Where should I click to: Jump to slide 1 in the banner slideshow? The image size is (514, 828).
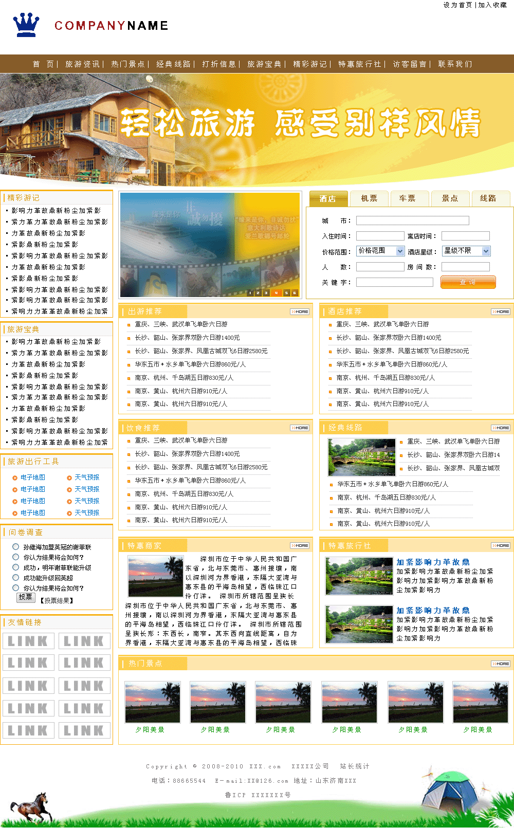click(250, 293)
